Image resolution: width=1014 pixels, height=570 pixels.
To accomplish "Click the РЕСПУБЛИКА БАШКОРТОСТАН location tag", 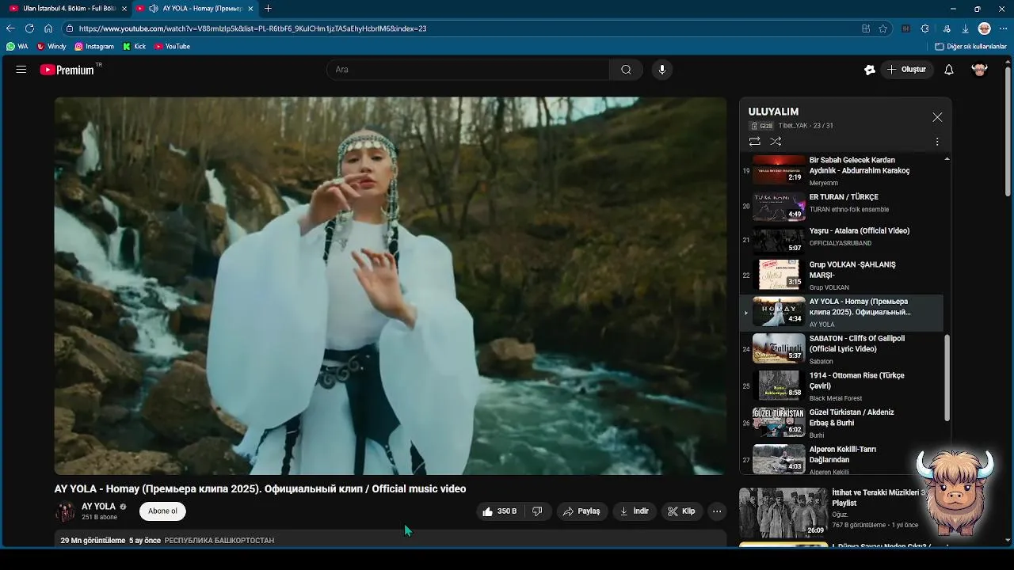I will tap(219, 541).
